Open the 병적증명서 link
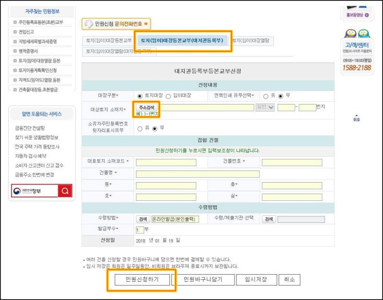The width and height of the screenshot is (383, 300). [28, 51]
